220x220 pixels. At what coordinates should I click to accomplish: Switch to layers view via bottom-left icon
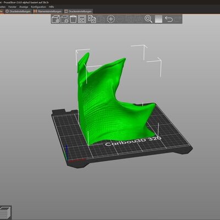5,212
